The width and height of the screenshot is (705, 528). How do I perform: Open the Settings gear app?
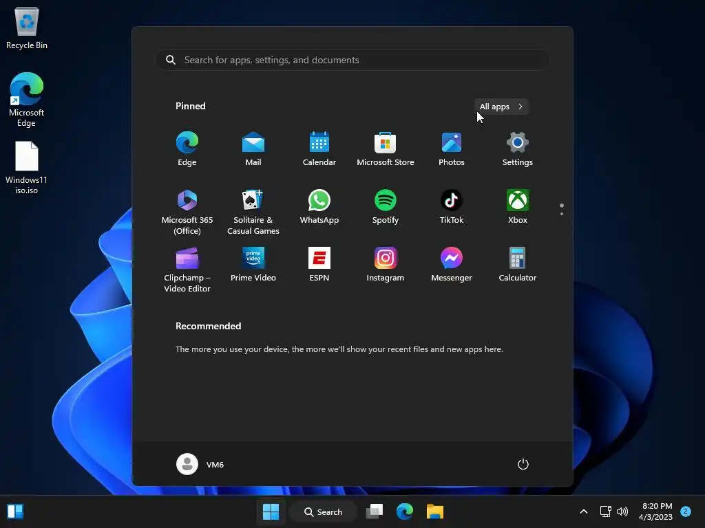518,148
